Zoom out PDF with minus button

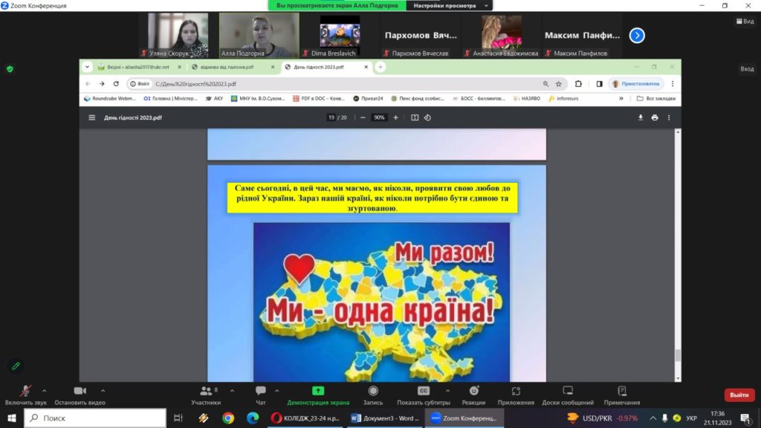coord(363,117)
